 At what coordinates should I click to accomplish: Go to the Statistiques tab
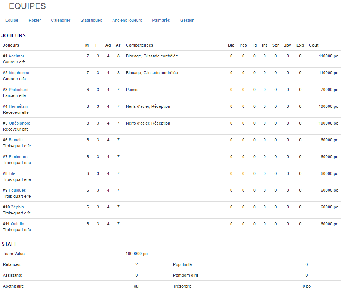coord(91,20)
